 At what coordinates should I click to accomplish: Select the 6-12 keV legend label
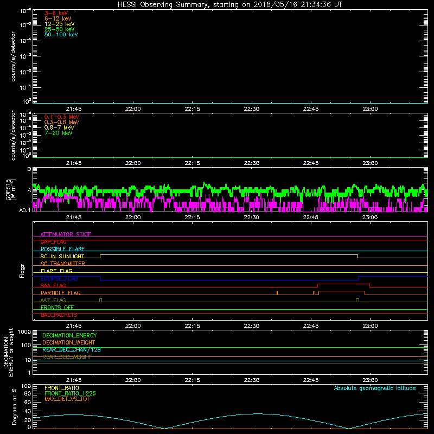[x=58, y=18]
